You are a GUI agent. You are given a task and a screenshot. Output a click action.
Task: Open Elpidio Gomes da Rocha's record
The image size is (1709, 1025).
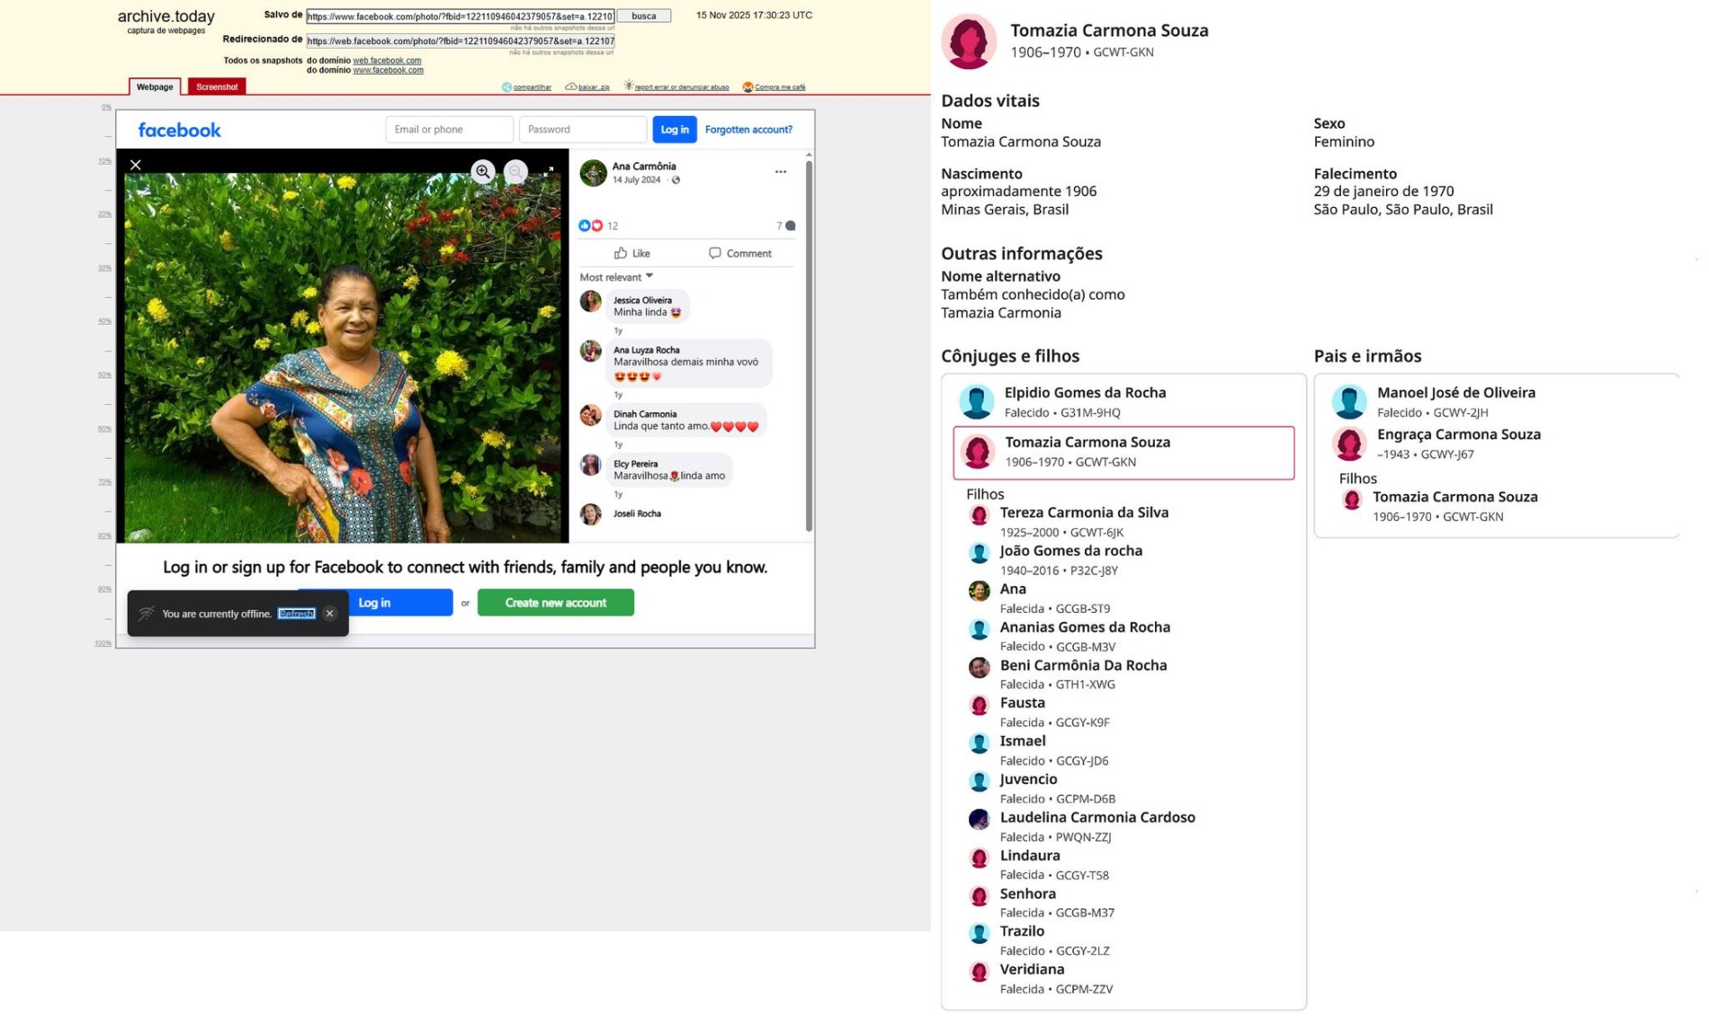(1084, 393)
